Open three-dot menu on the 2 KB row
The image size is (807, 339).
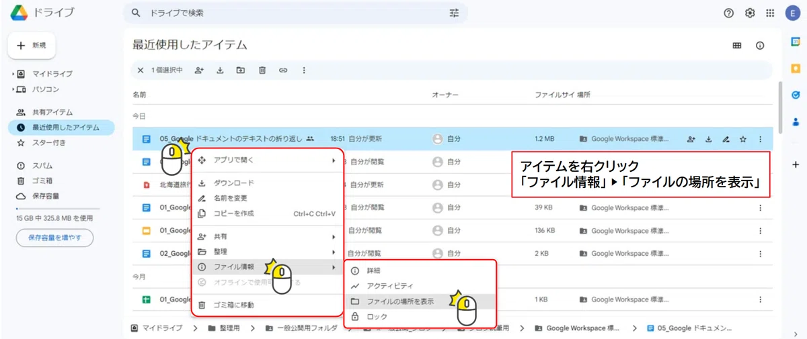coord(761,254)
